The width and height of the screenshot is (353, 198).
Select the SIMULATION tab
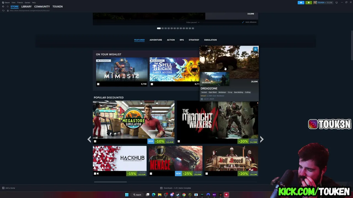click(210, 40)
